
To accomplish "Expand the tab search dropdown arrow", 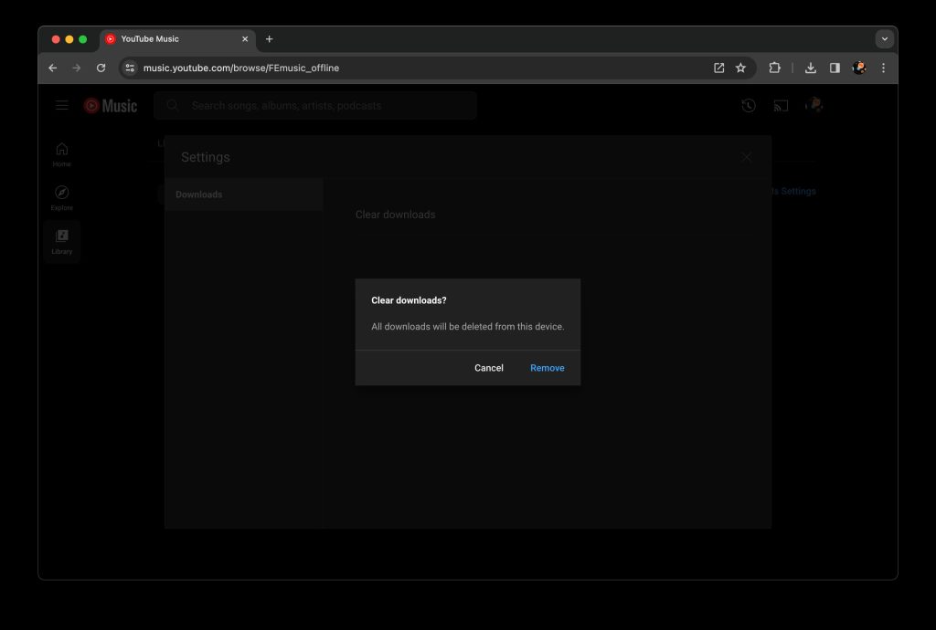I will (x=884, y=39).
